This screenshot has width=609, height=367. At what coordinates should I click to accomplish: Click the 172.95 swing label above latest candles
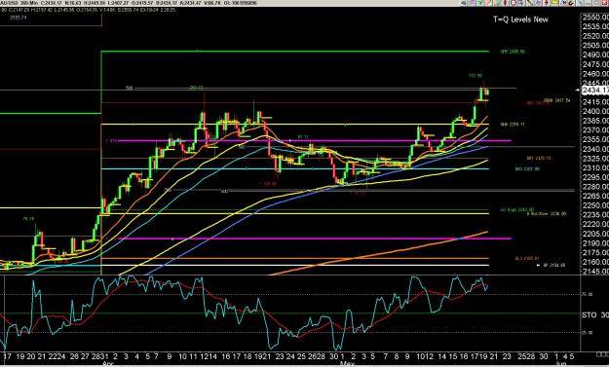[x=476, y=76]
